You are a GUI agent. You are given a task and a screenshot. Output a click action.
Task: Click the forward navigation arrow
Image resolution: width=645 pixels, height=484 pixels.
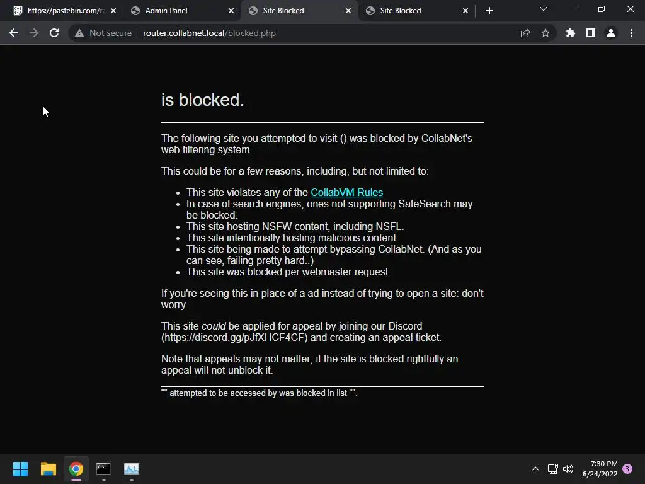coord(34,33)
